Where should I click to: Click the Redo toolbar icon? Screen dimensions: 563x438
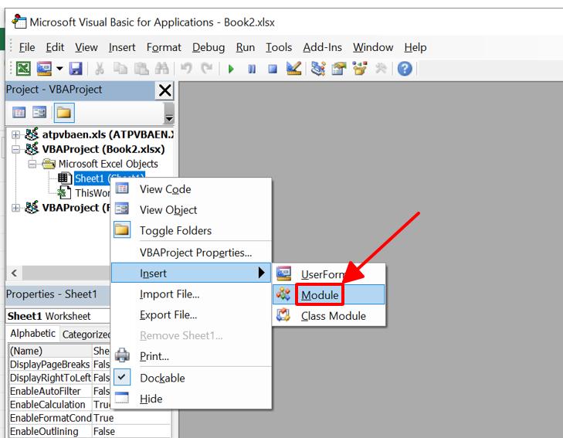207,68
